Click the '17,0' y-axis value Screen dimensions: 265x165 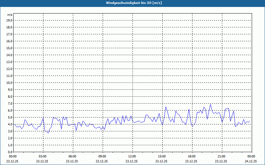10,34
